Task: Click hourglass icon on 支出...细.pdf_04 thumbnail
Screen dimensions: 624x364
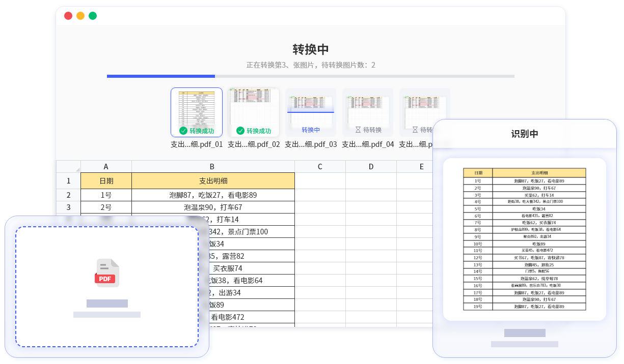Action: coord(358,130)
